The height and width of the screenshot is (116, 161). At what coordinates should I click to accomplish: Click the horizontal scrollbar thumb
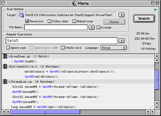point(45,112)
